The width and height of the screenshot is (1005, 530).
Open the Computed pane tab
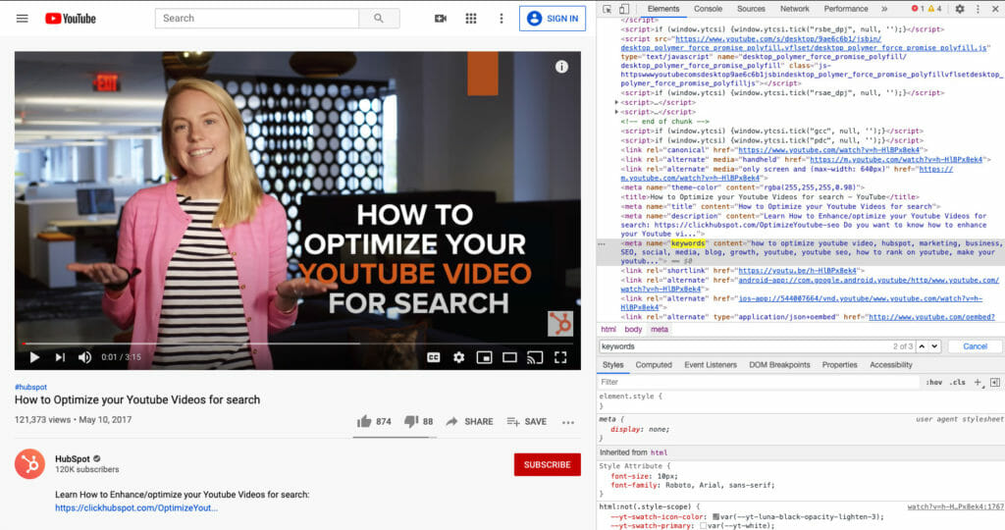[x=654, y=365]
